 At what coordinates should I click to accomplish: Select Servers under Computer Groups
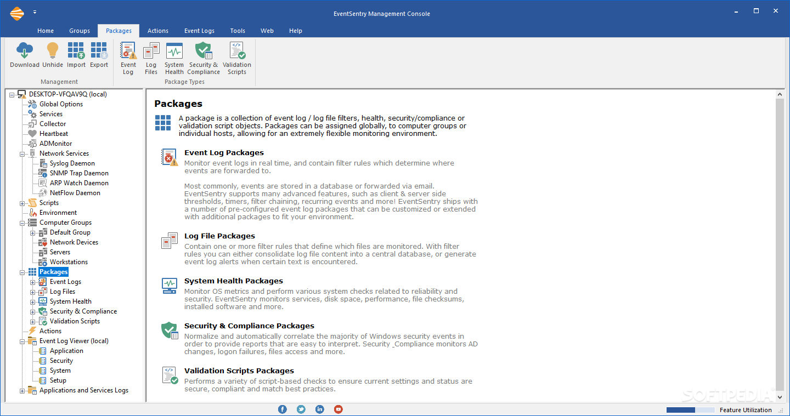pyautogui.click(x=60, y=252)
